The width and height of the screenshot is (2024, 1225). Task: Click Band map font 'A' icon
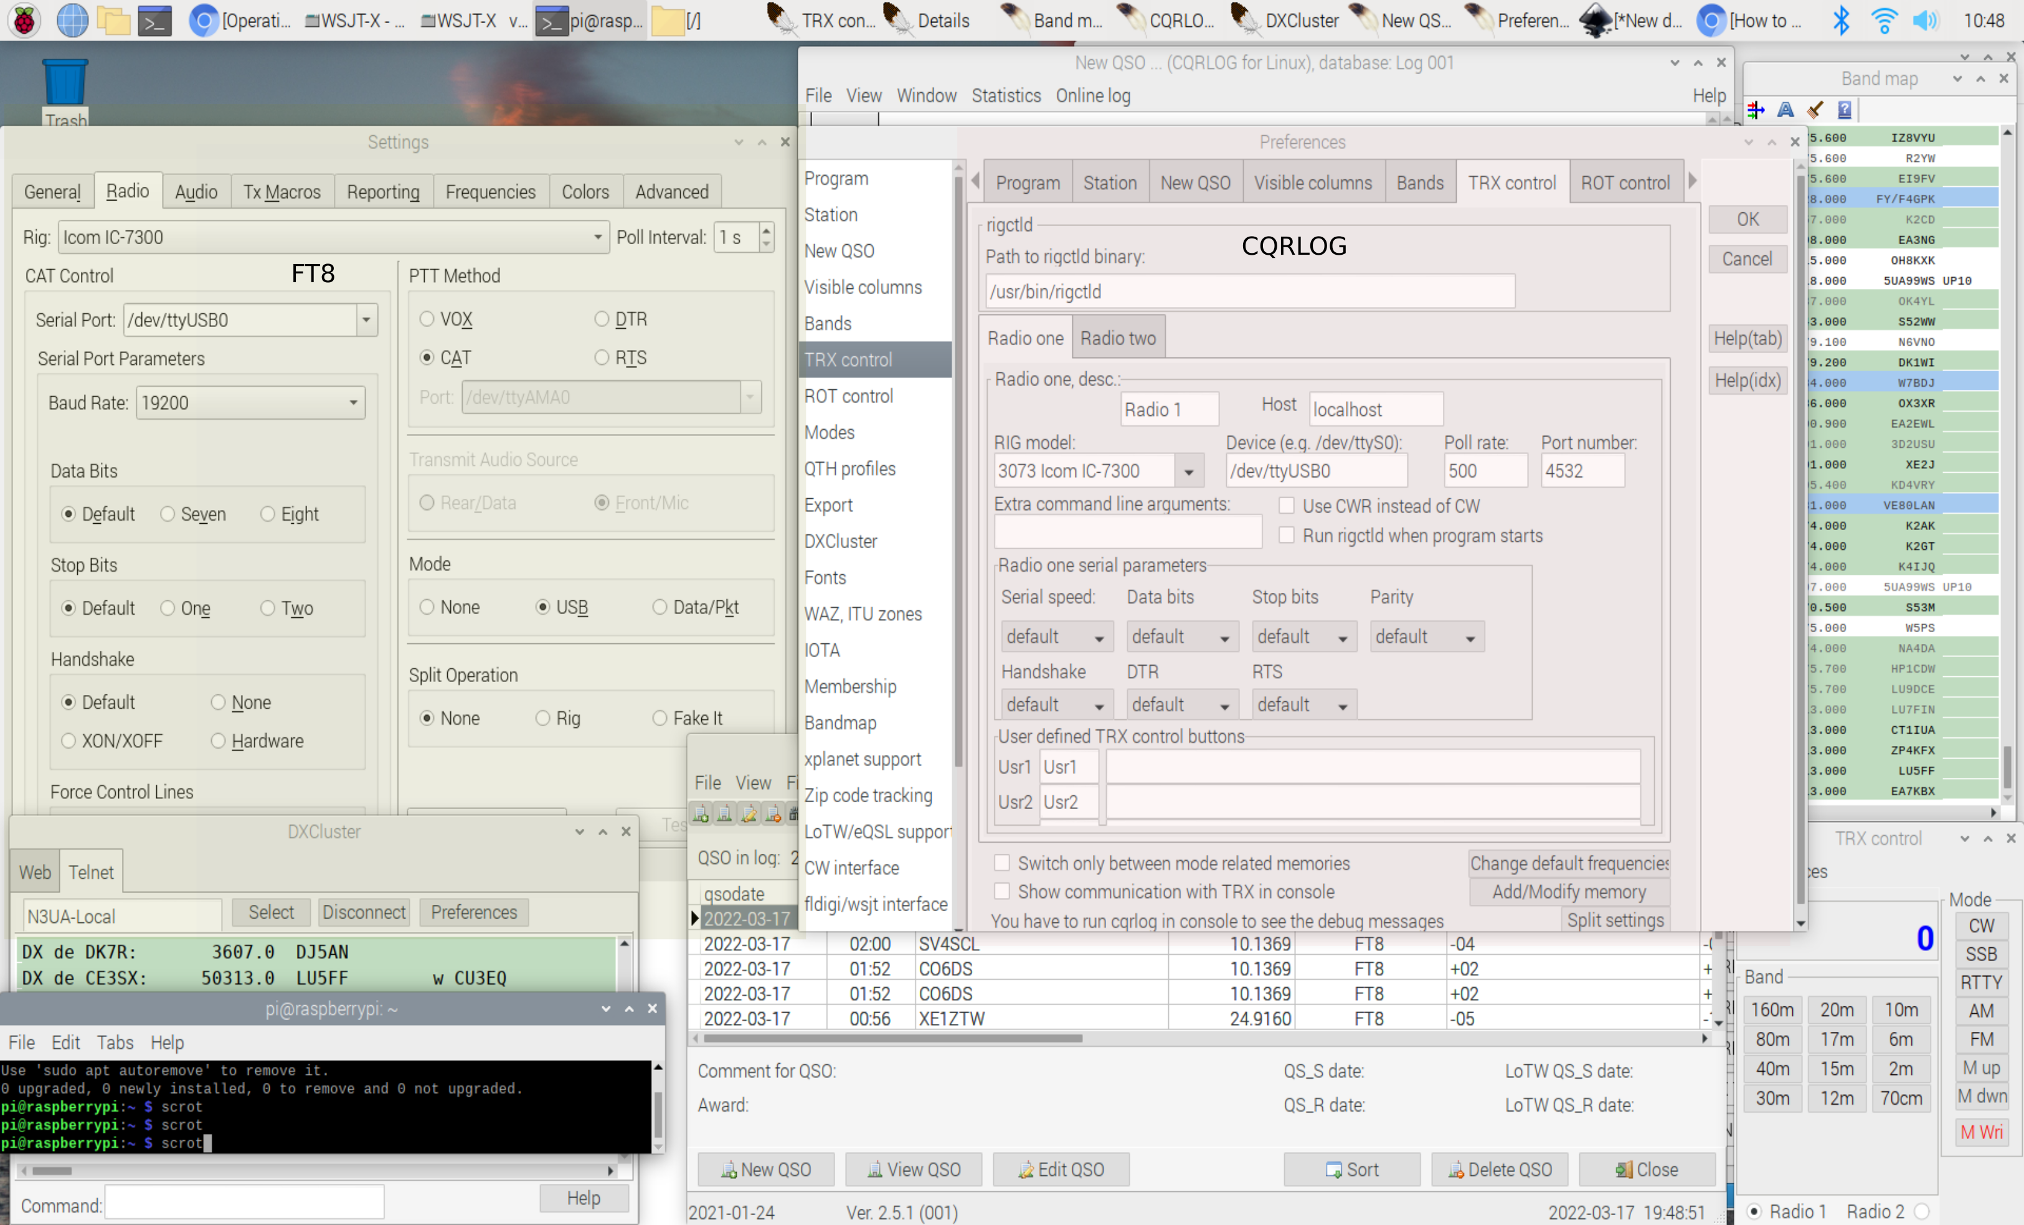coord(1785,109)
